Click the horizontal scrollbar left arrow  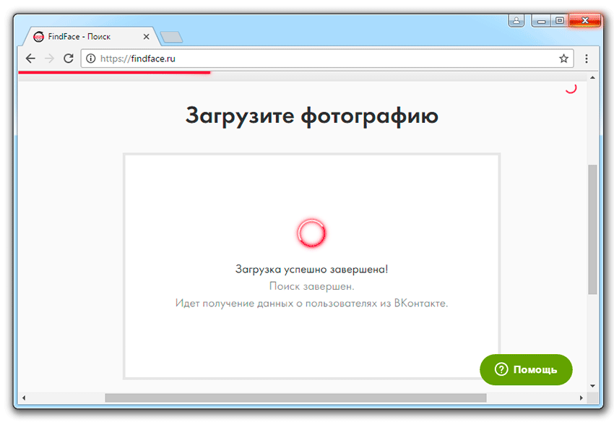point(24,397)
